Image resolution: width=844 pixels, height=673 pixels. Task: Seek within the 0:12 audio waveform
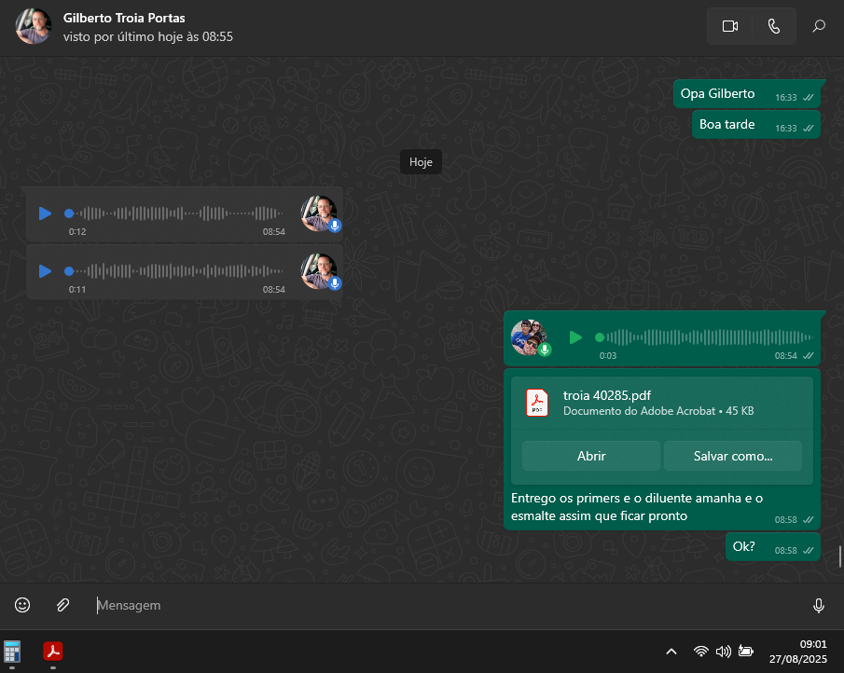click(177, 213)
